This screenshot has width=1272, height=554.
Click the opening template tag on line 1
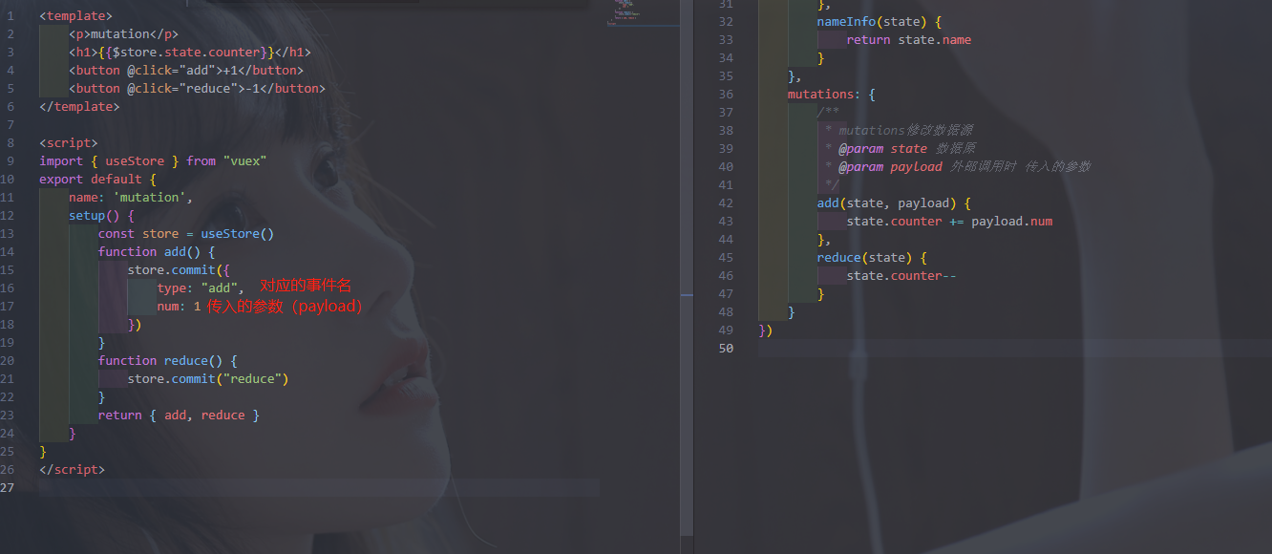pyautogui.click(x=75, y=16)
